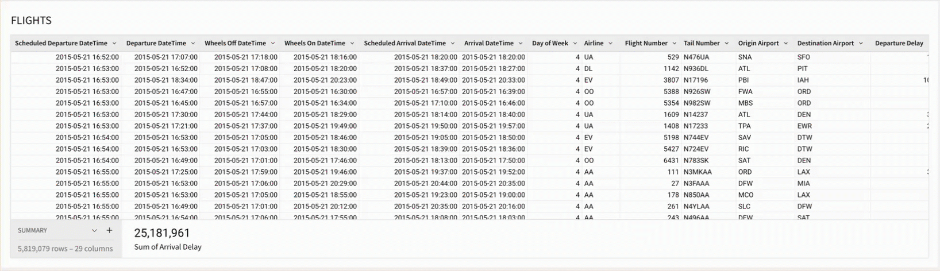Click the Flight Number column arrow

coord(675,44)
